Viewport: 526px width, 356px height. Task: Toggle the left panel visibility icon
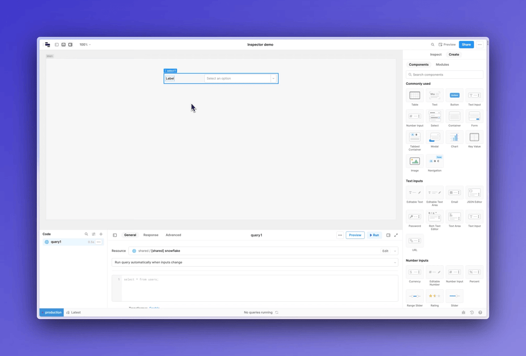56,44
